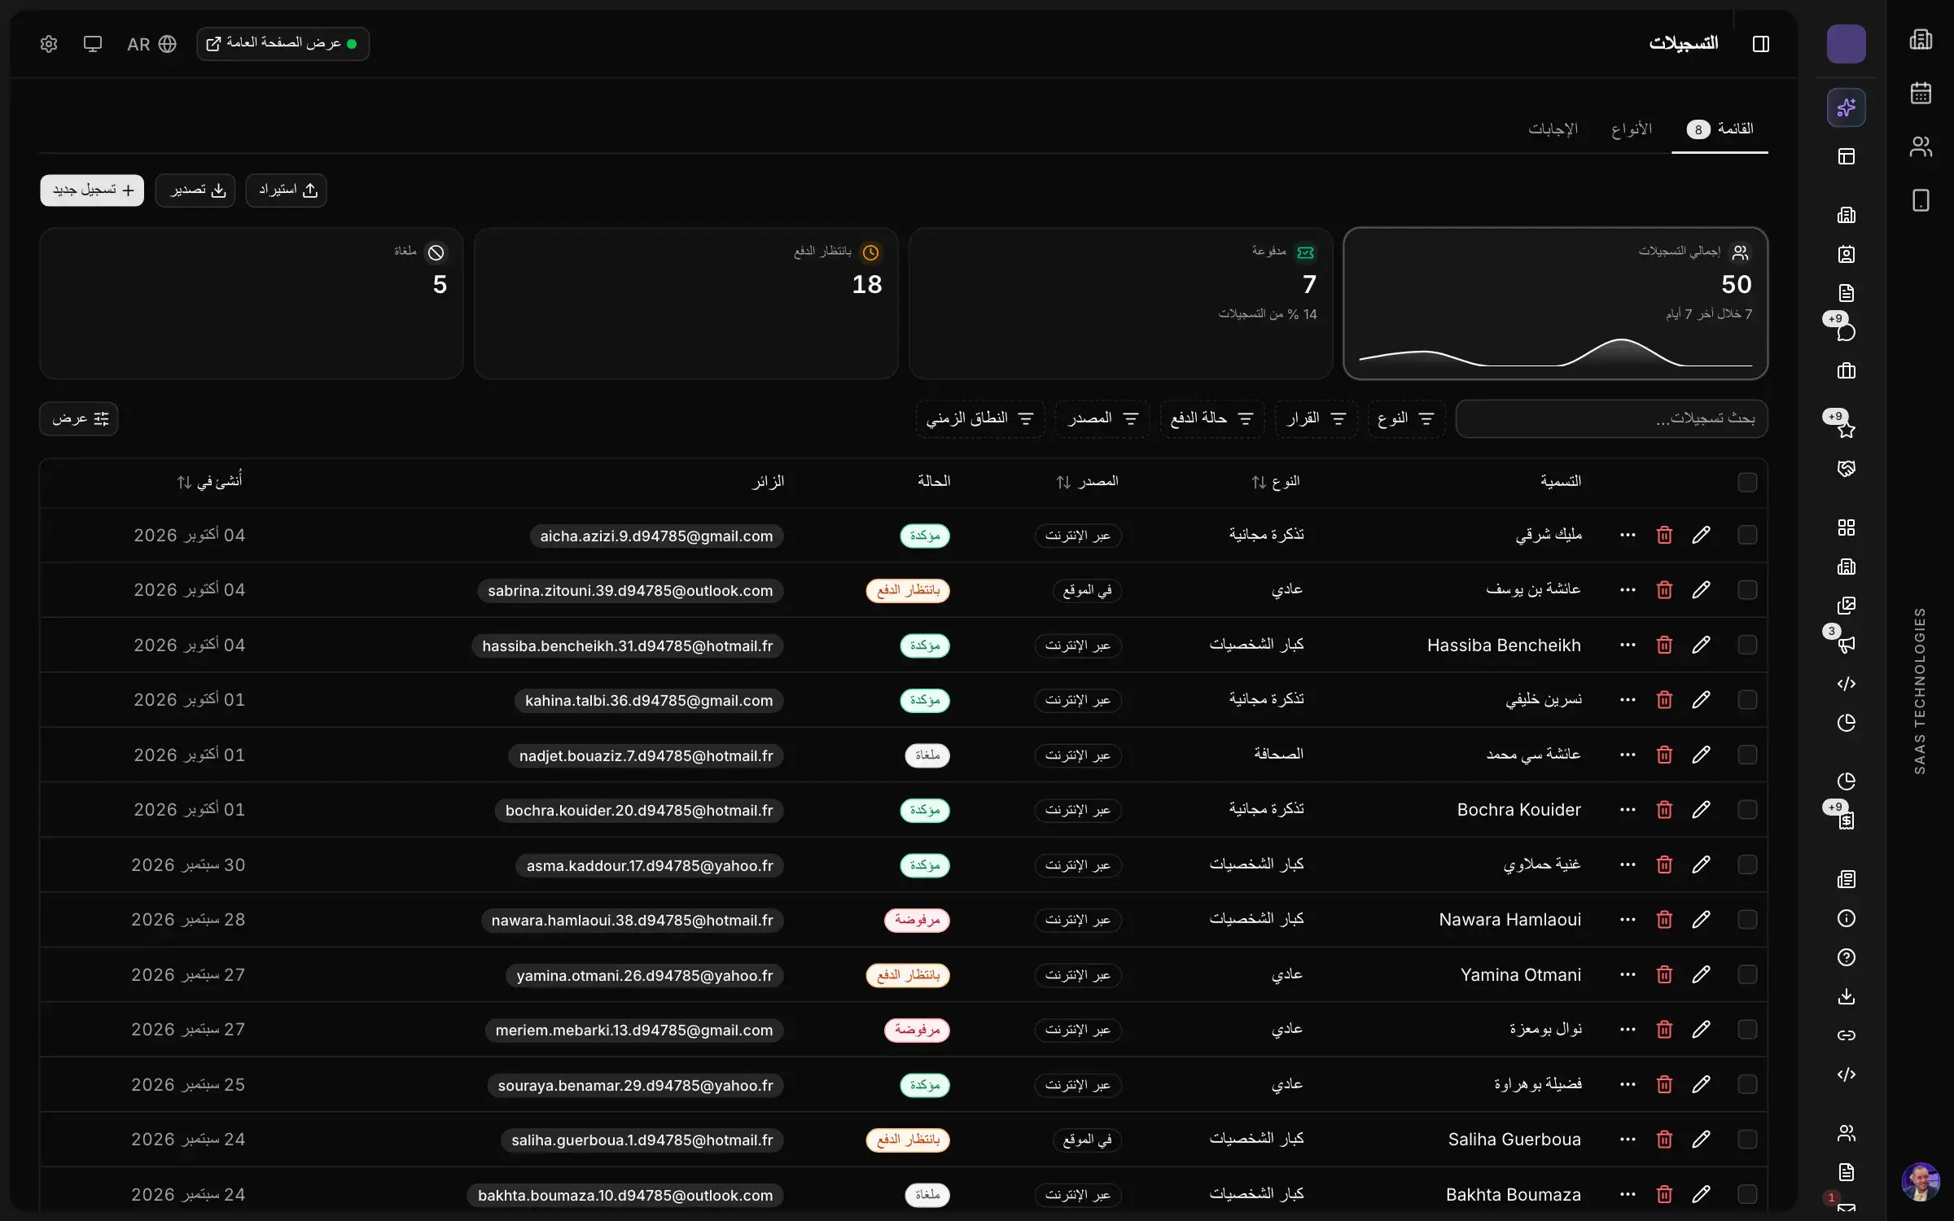Open the النطاق الزمني filter dropdown
The image size is (1954, 1221).
(x=979, y=418)
